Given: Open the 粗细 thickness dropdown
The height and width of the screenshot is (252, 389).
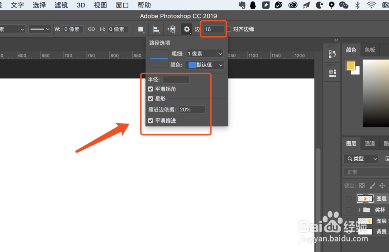Looking at the screenshot, I should point(205,54).
